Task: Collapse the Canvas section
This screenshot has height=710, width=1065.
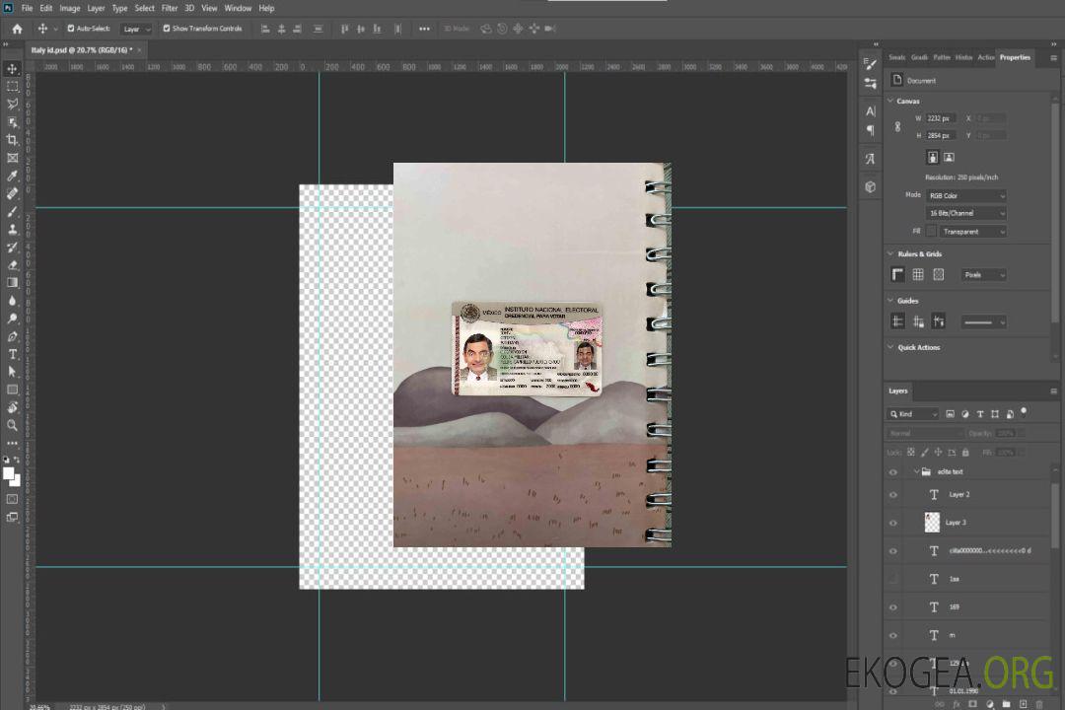Action: click(891, 101)
